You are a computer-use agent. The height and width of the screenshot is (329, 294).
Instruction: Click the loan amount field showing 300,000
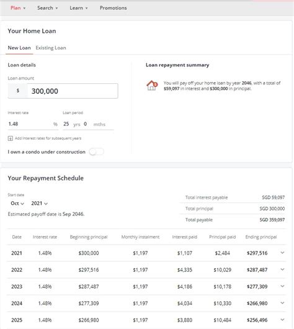point(73,91)
